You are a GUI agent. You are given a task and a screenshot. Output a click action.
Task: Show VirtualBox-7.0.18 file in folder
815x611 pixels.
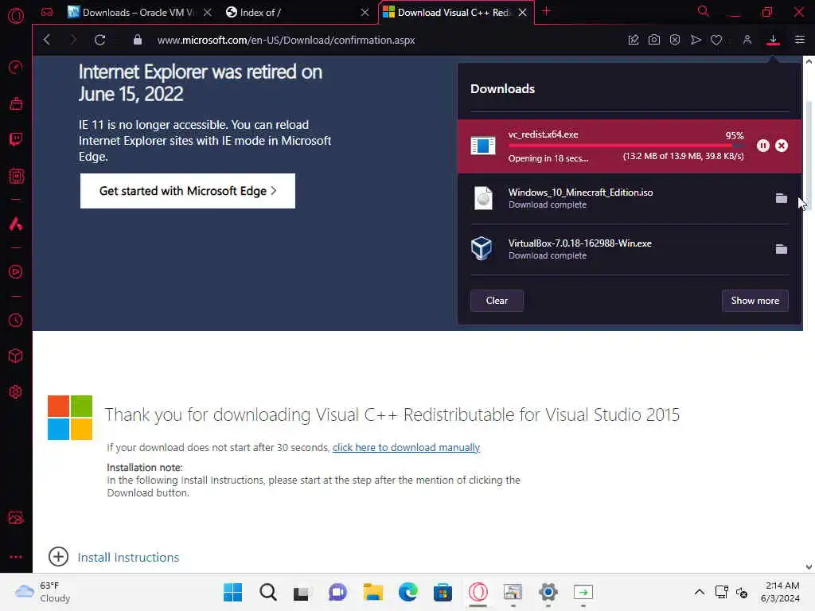click(x=781, y=249)
